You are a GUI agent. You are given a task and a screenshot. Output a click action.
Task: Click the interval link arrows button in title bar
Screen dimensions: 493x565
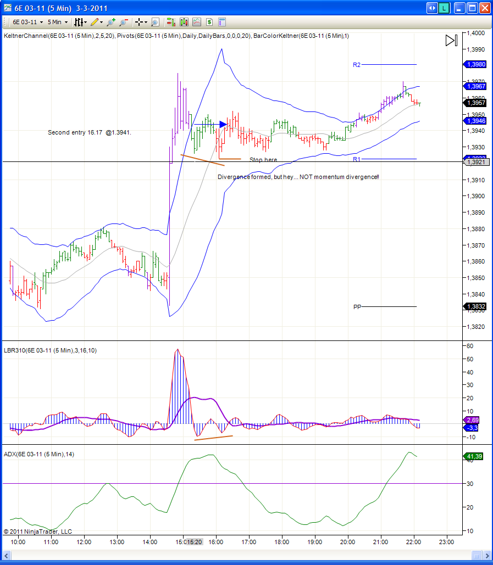431,8
